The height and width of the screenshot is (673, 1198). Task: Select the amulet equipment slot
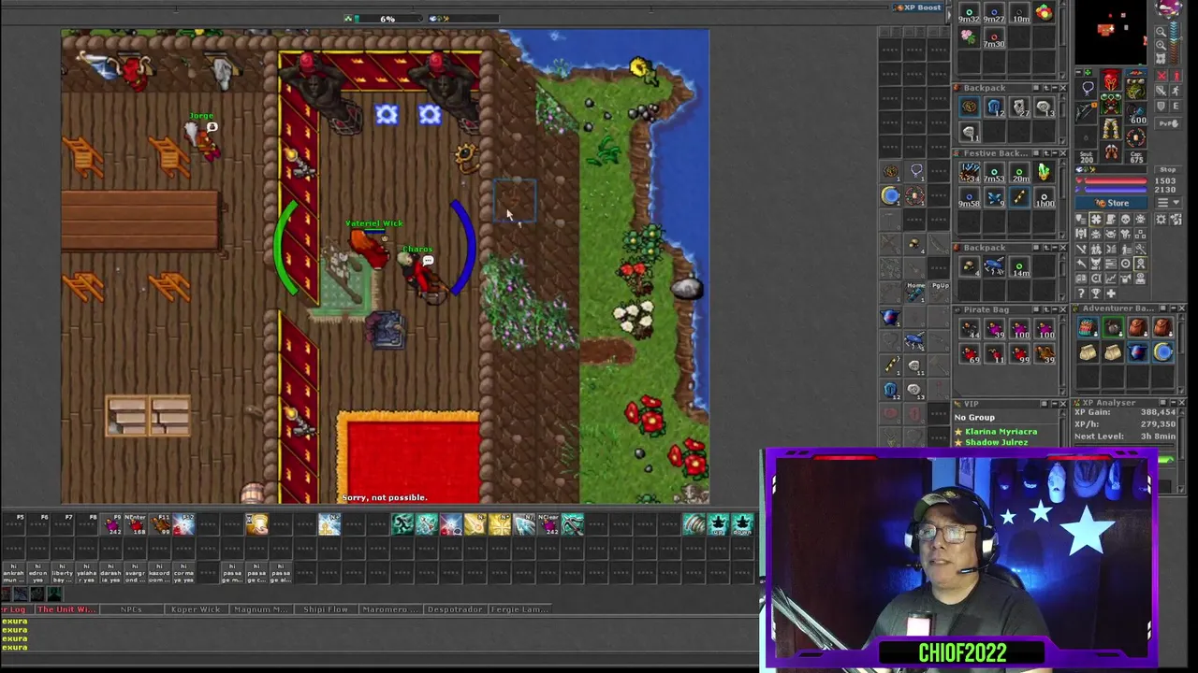pyautogui.click(x=1086, y=89)
